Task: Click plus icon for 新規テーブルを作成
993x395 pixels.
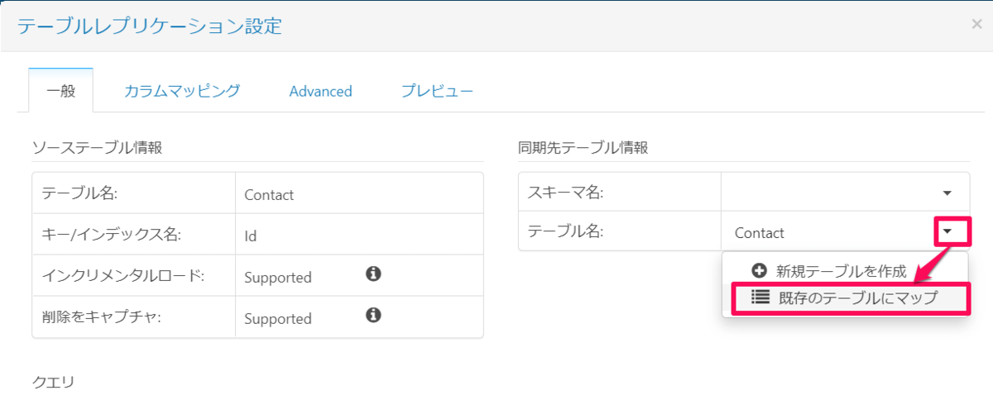Action: 759,270
